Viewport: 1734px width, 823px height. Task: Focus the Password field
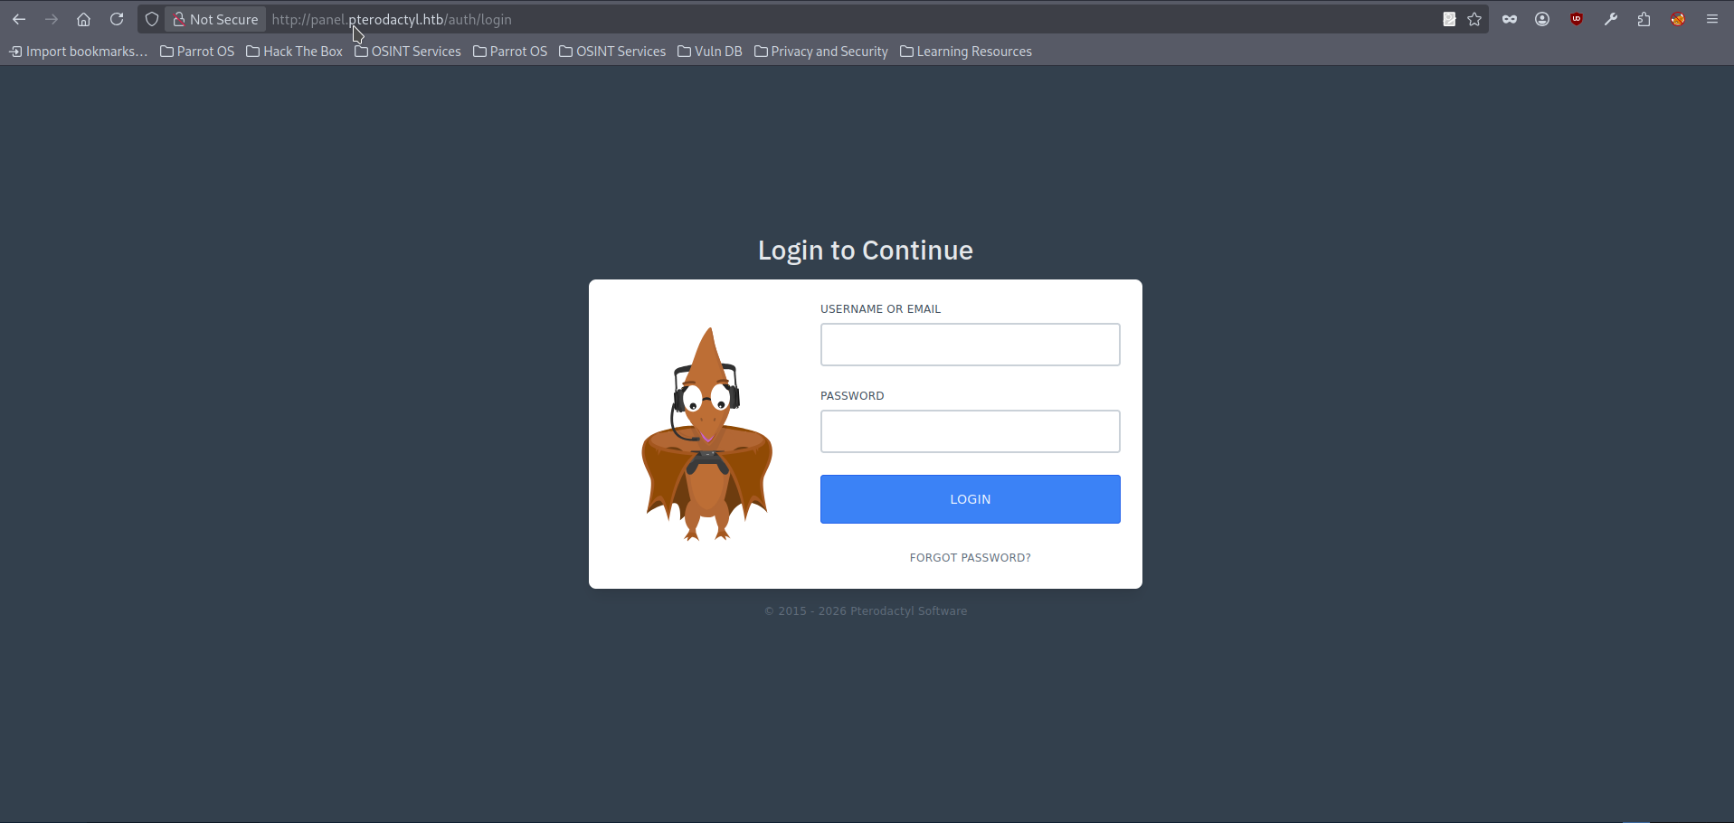point(971,431)
